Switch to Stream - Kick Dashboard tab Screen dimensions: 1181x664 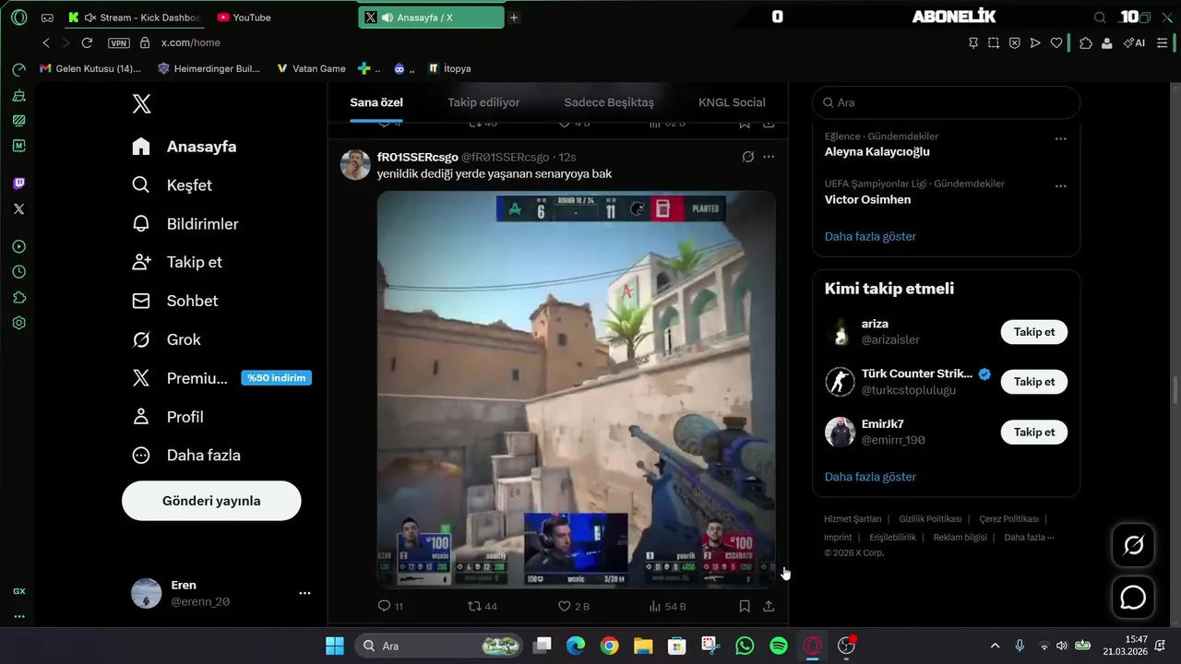pyautogui.click(x=135, y=18)
